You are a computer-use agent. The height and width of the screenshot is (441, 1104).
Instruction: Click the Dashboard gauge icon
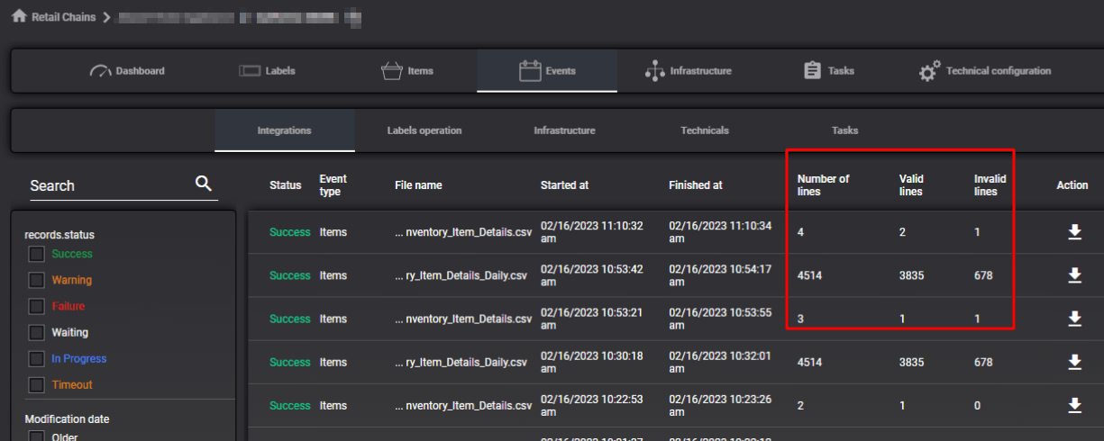click(x=100, y=71)
